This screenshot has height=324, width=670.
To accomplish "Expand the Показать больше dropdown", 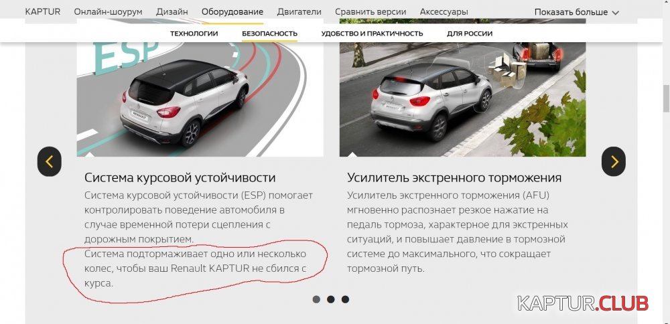I will (576, 12).
